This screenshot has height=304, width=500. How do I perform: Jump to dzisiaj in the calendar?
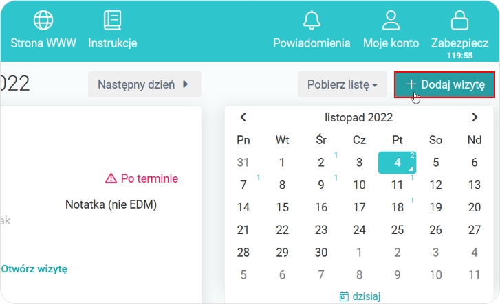pyautogui.click(x=360, y=296)
